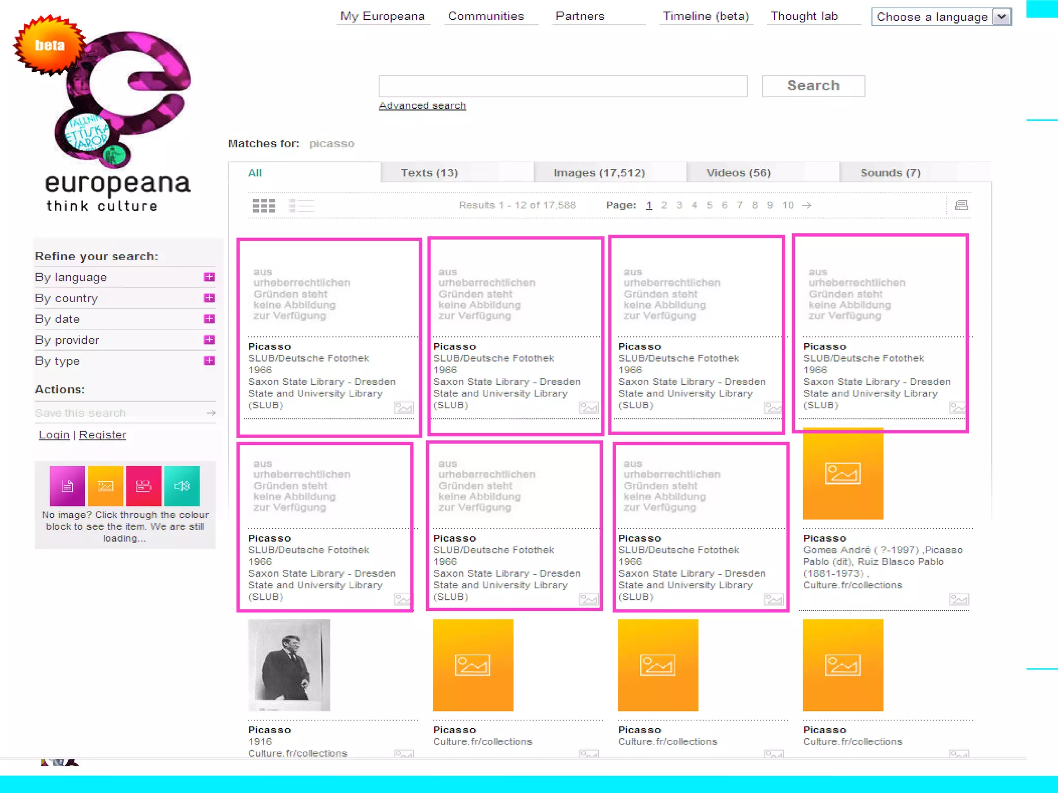This screenshot has height=793, width=1058.
Task: Click the pink text type block
Action: click(x=67, y=486)
